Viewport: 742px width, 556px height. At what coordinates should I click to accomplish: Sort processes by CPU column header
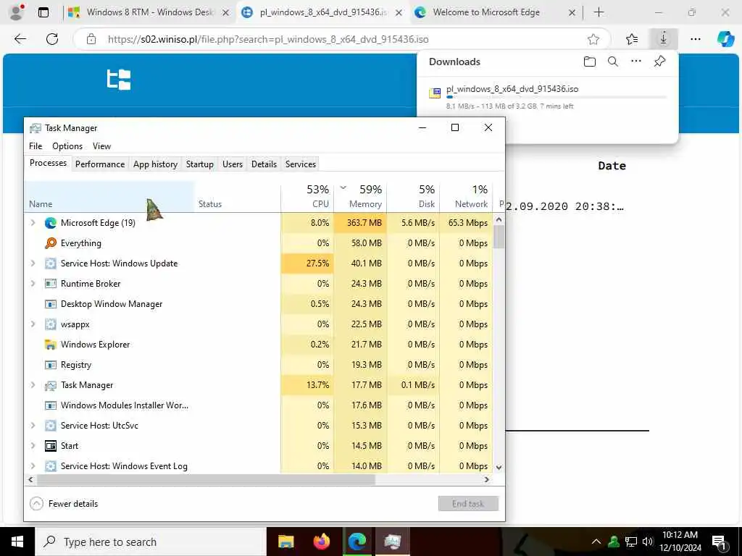coord(307,196)
